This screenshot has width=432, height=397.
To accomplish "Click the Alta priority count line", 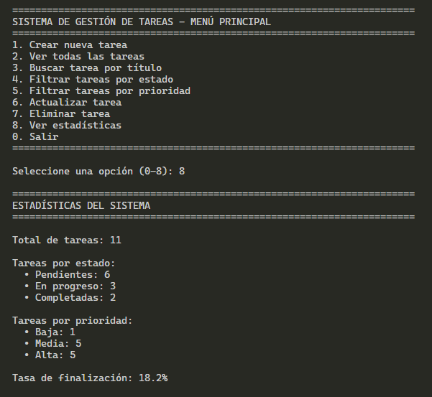I will [x=55, y=355].
